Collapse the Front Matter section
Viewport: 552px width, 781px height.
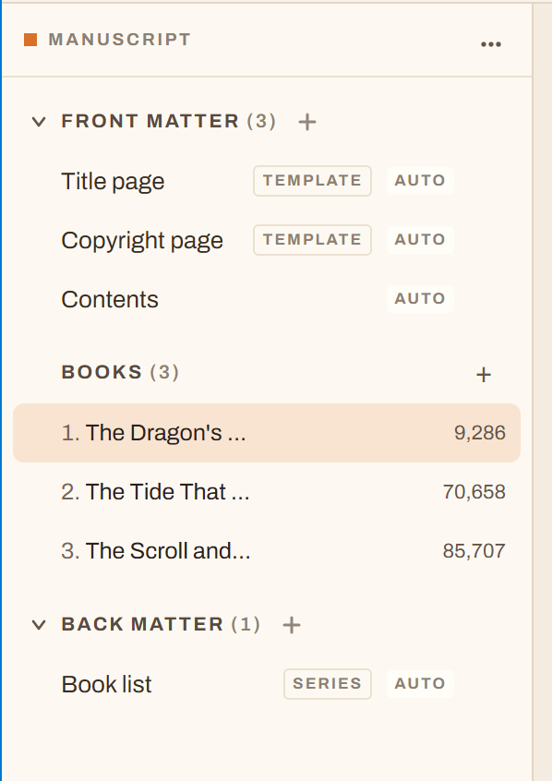tap(39, 122)
